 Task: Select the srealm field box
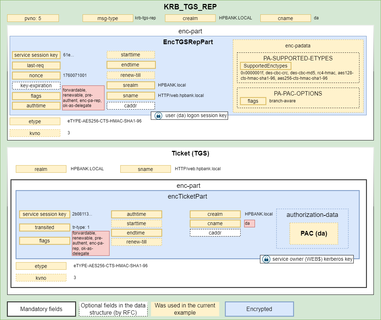(131, 85)
